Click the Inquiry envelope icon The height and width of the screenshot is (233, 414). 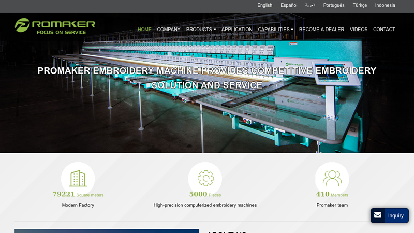click(x=378, y=215)
